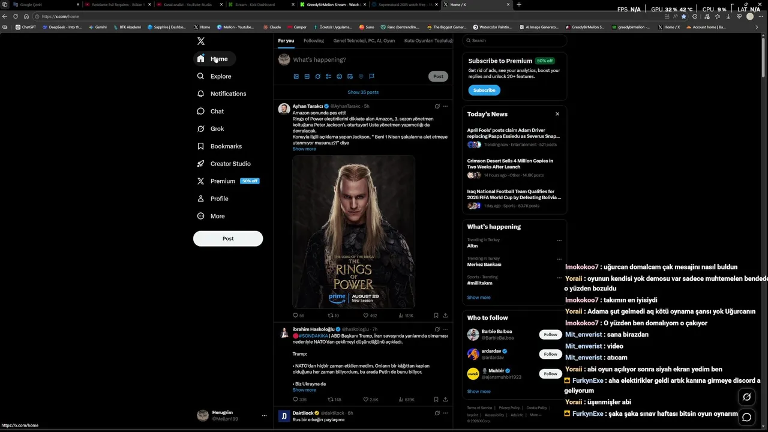Open more options for Merkez Bankası trend
Image resolution: width=768 pixels, height=432 pixels.
[x=559, y=259]
